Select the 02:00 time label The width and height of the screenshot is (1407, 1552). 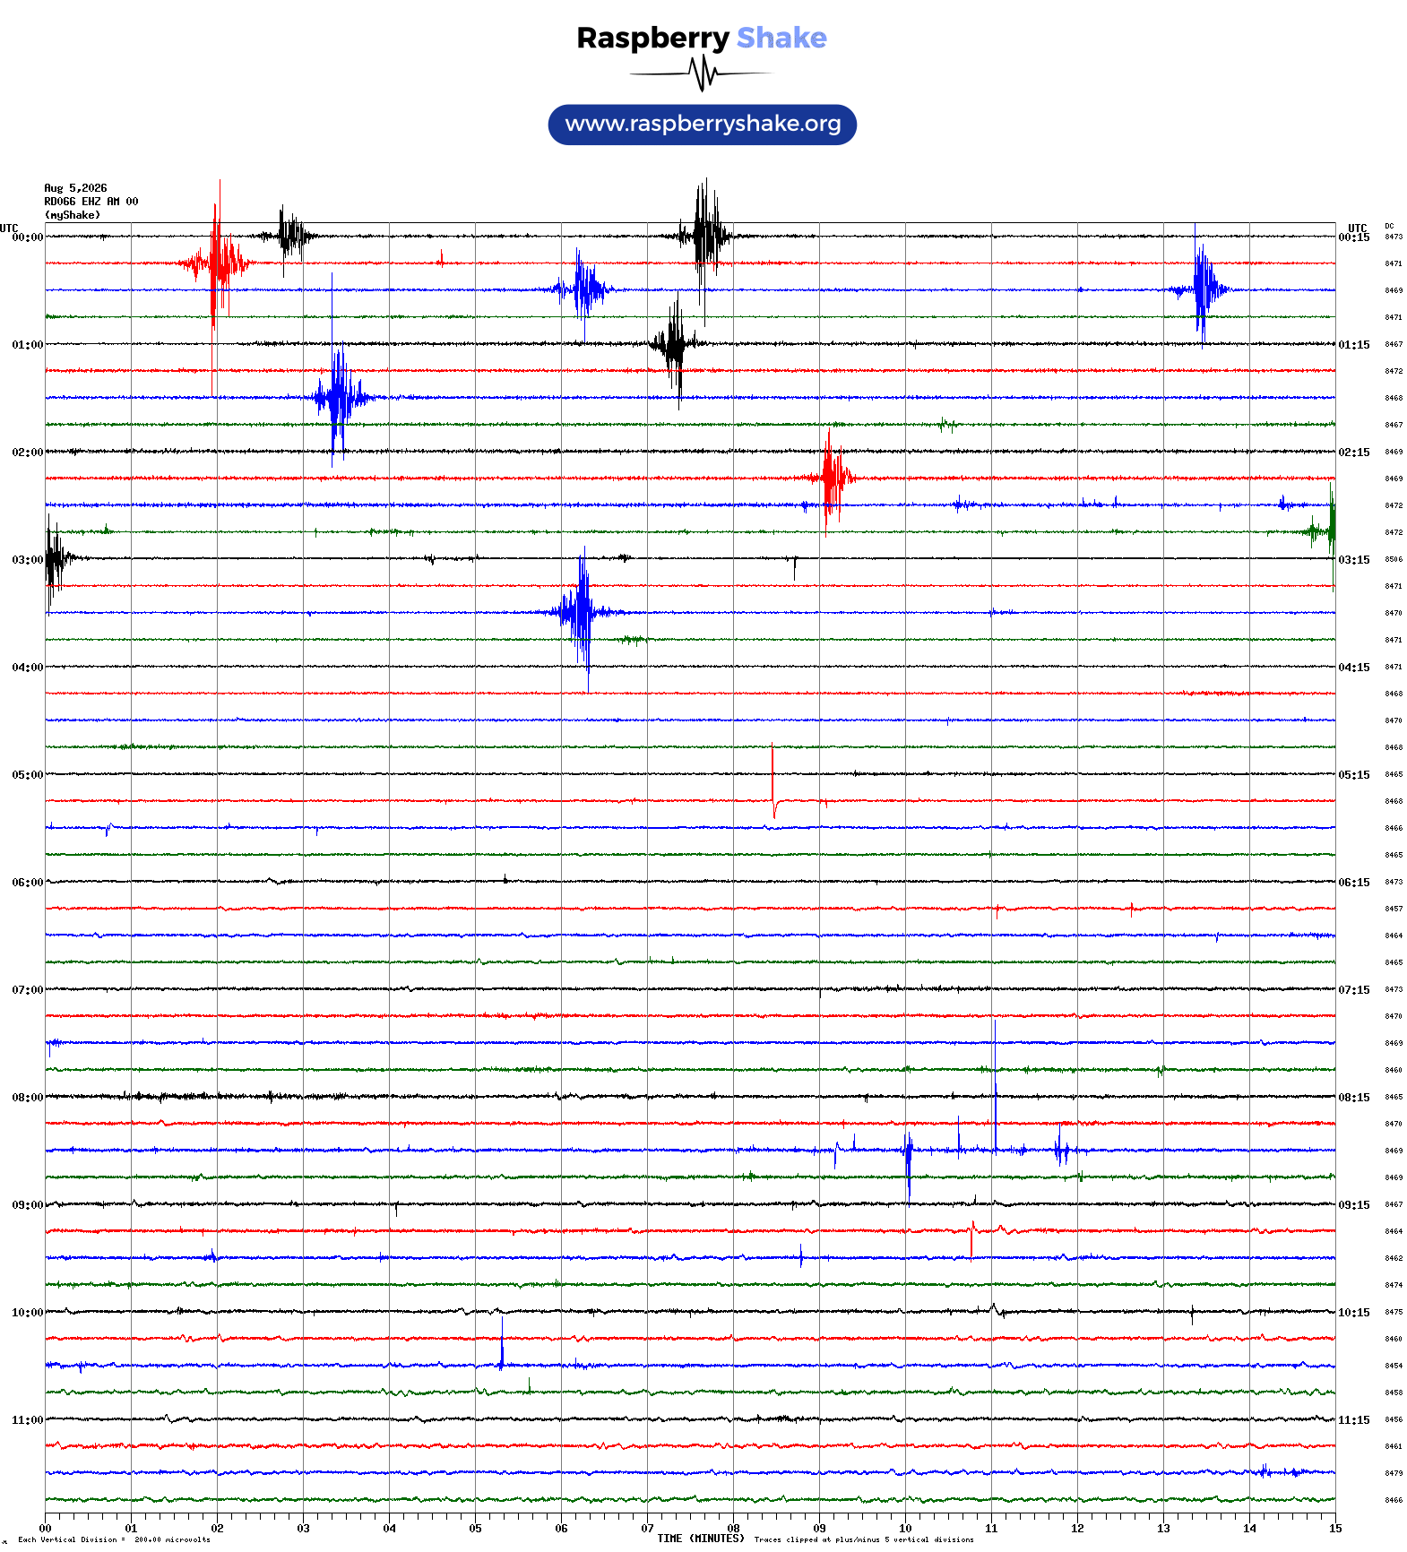click(28, 453)
